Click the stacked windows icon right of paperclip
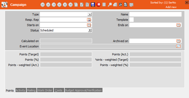This screenshot has width=189, height=98. point(132,5)
